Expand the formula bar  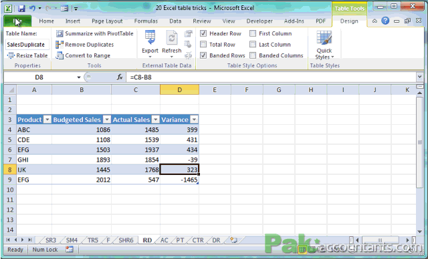click(x=419, y=77)
